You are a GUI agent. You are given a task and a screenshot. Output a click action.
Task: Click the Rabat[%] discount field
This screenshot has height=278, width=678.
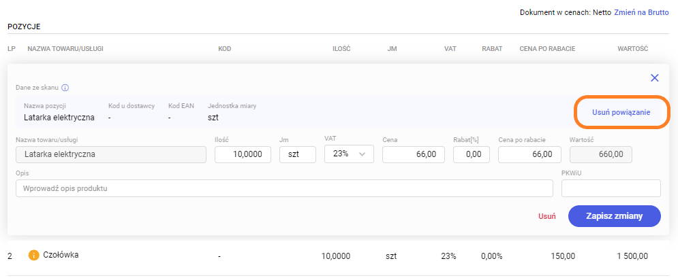click(x=471, y=154)
